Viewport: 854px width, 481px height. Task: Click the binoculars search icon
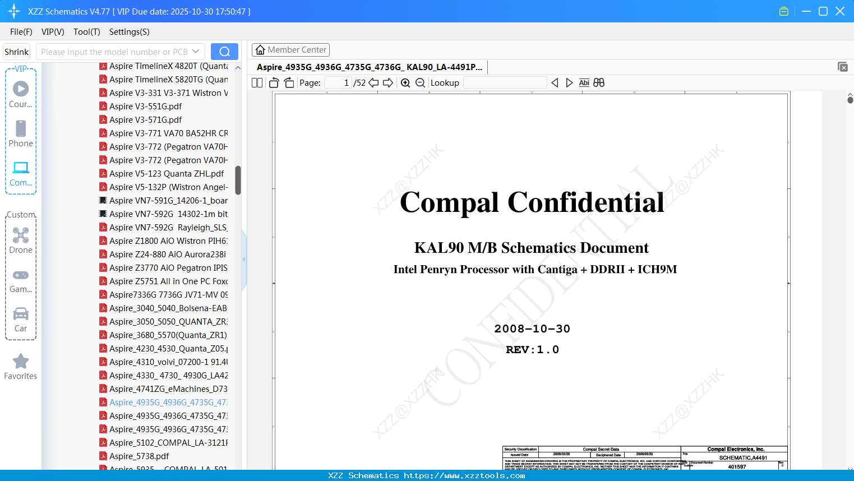[599, 83]
